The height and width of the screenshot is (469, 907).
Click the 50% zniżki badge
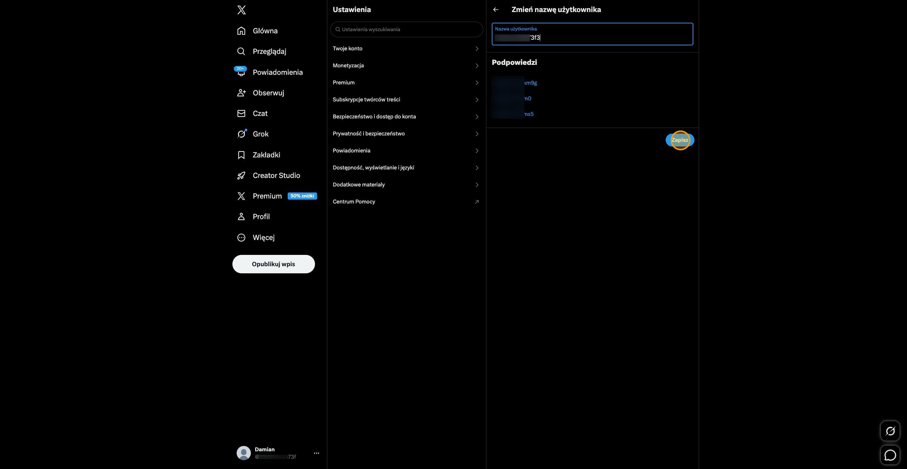302,196
